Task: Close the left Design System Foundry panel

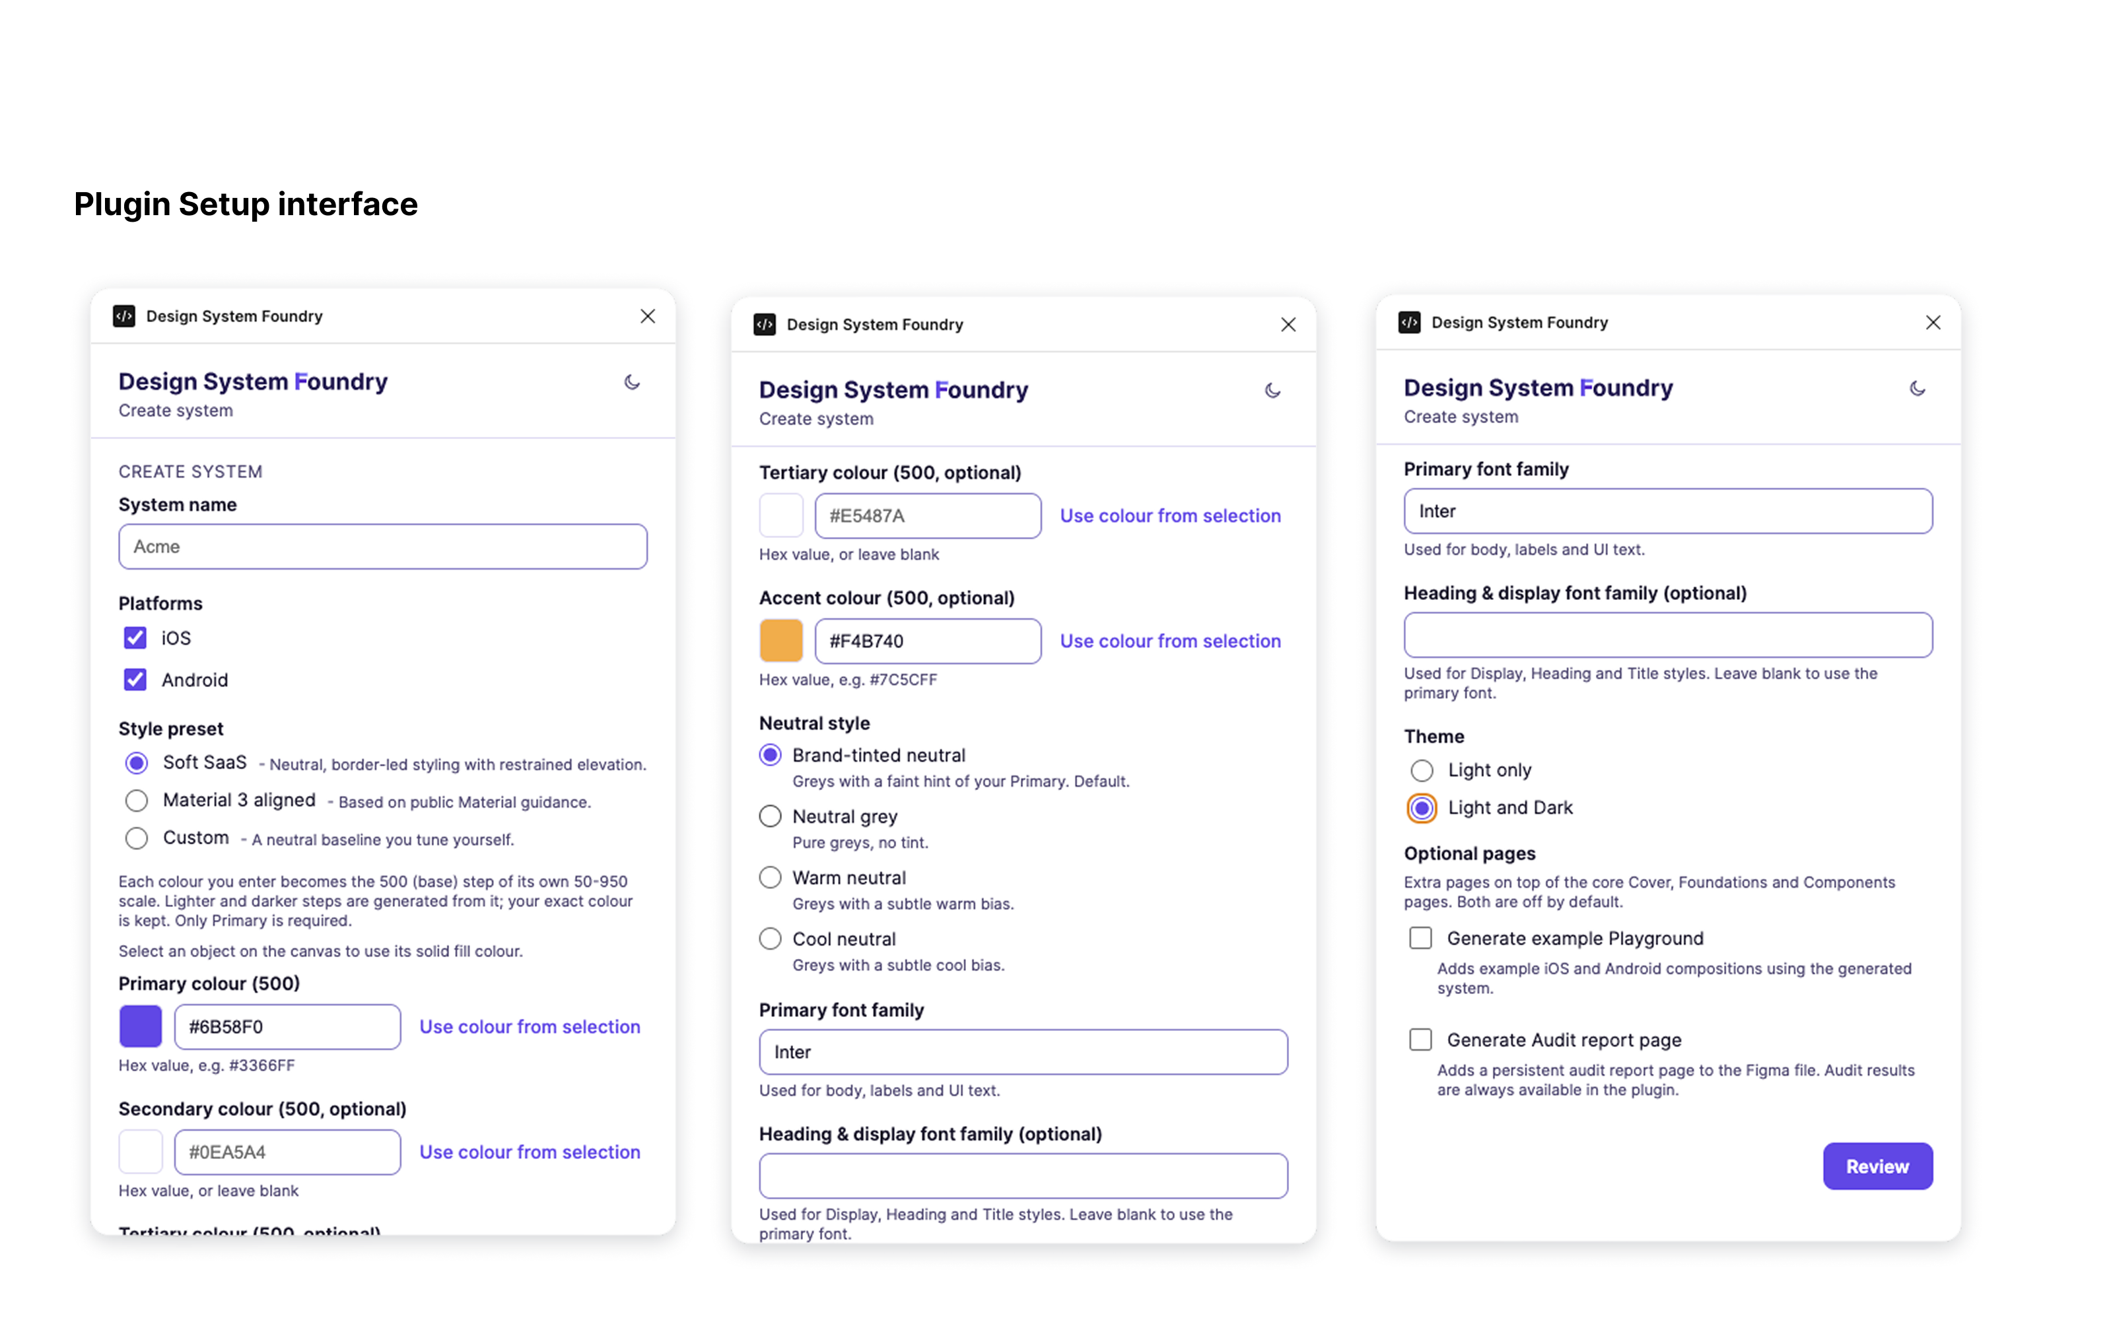Action: tap(648, 316)
